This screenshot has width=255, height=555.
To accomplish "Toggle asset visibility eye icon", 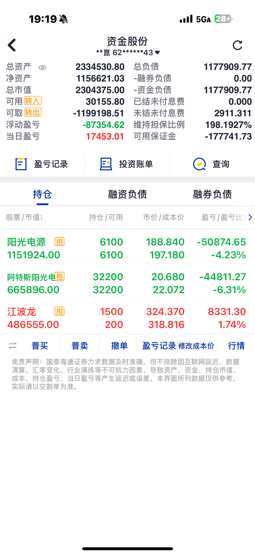I will tap(42, 68).
